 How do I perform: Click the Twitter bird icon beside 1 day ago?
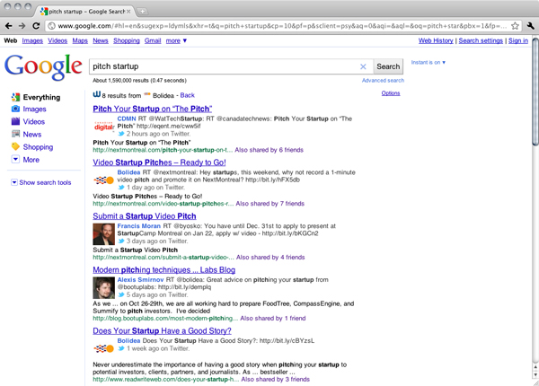coord(121,187)
